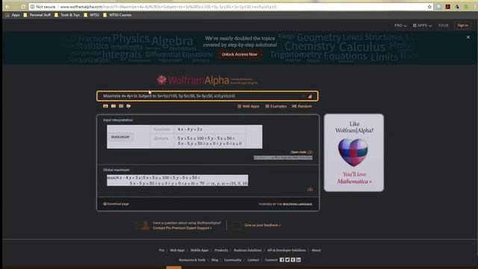Open the Examples link
The width and height of the screenshot is (478, 269).
click(x=276, y=106)
